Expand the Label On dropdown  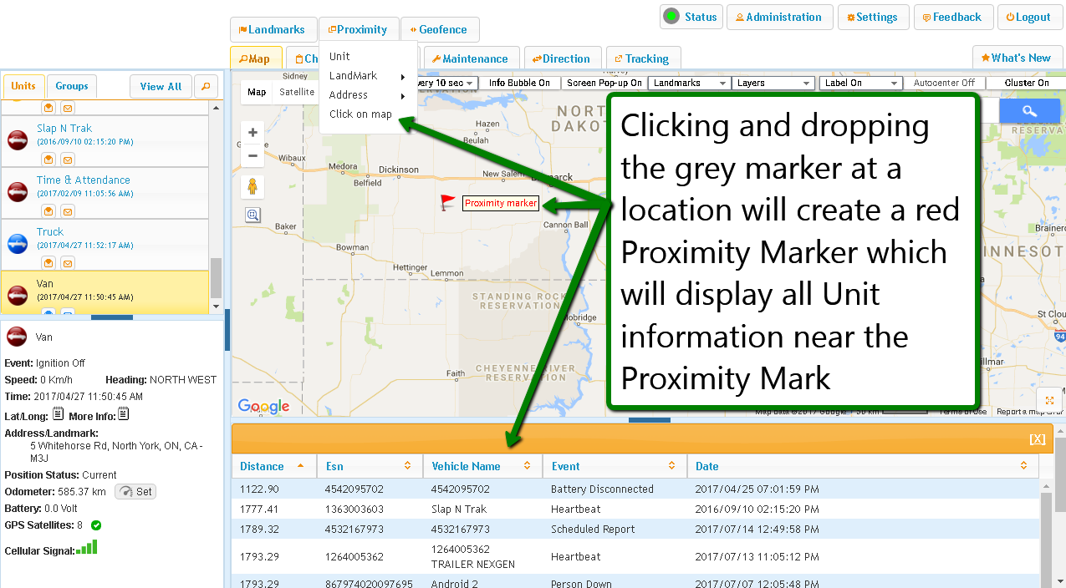[860, 84]
